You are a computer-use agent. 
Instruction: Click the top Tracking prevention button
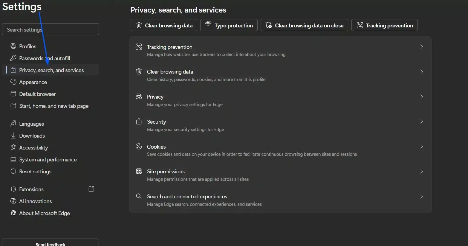click(x=385, y=25)
